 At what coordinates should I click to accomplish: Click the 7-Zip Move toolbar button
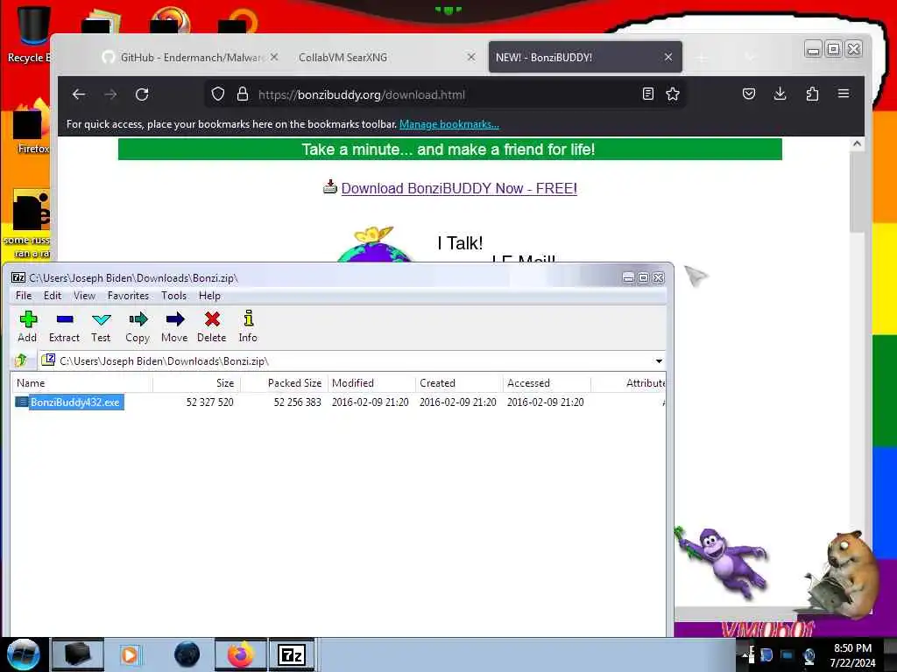[x=174, y=327]
